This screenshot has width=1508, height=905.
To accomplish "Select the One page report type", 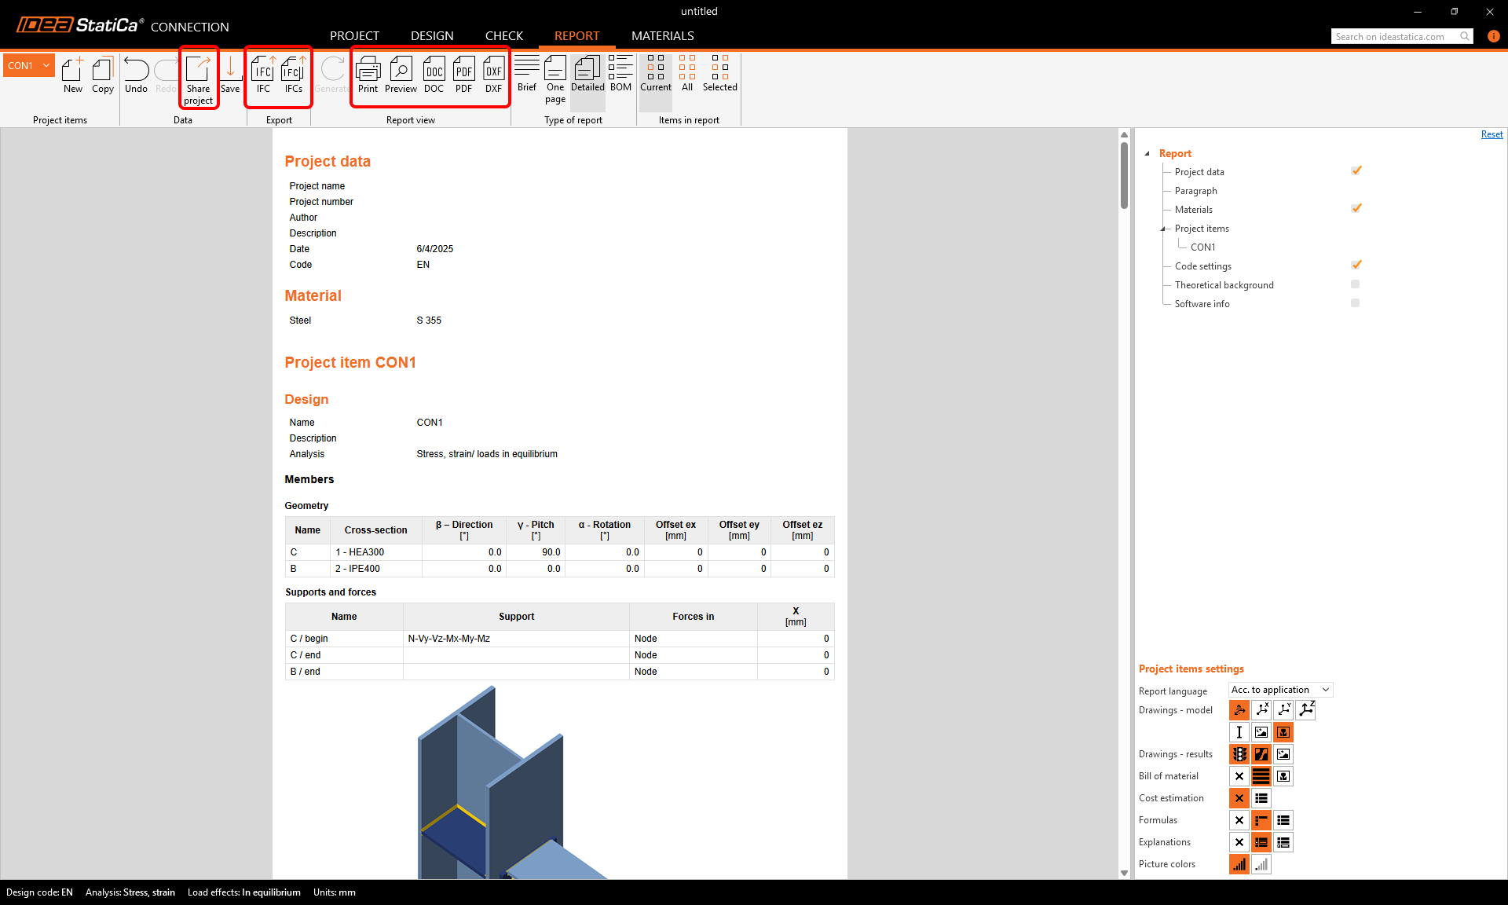I will pyautogui.click(x=555, y=75).
